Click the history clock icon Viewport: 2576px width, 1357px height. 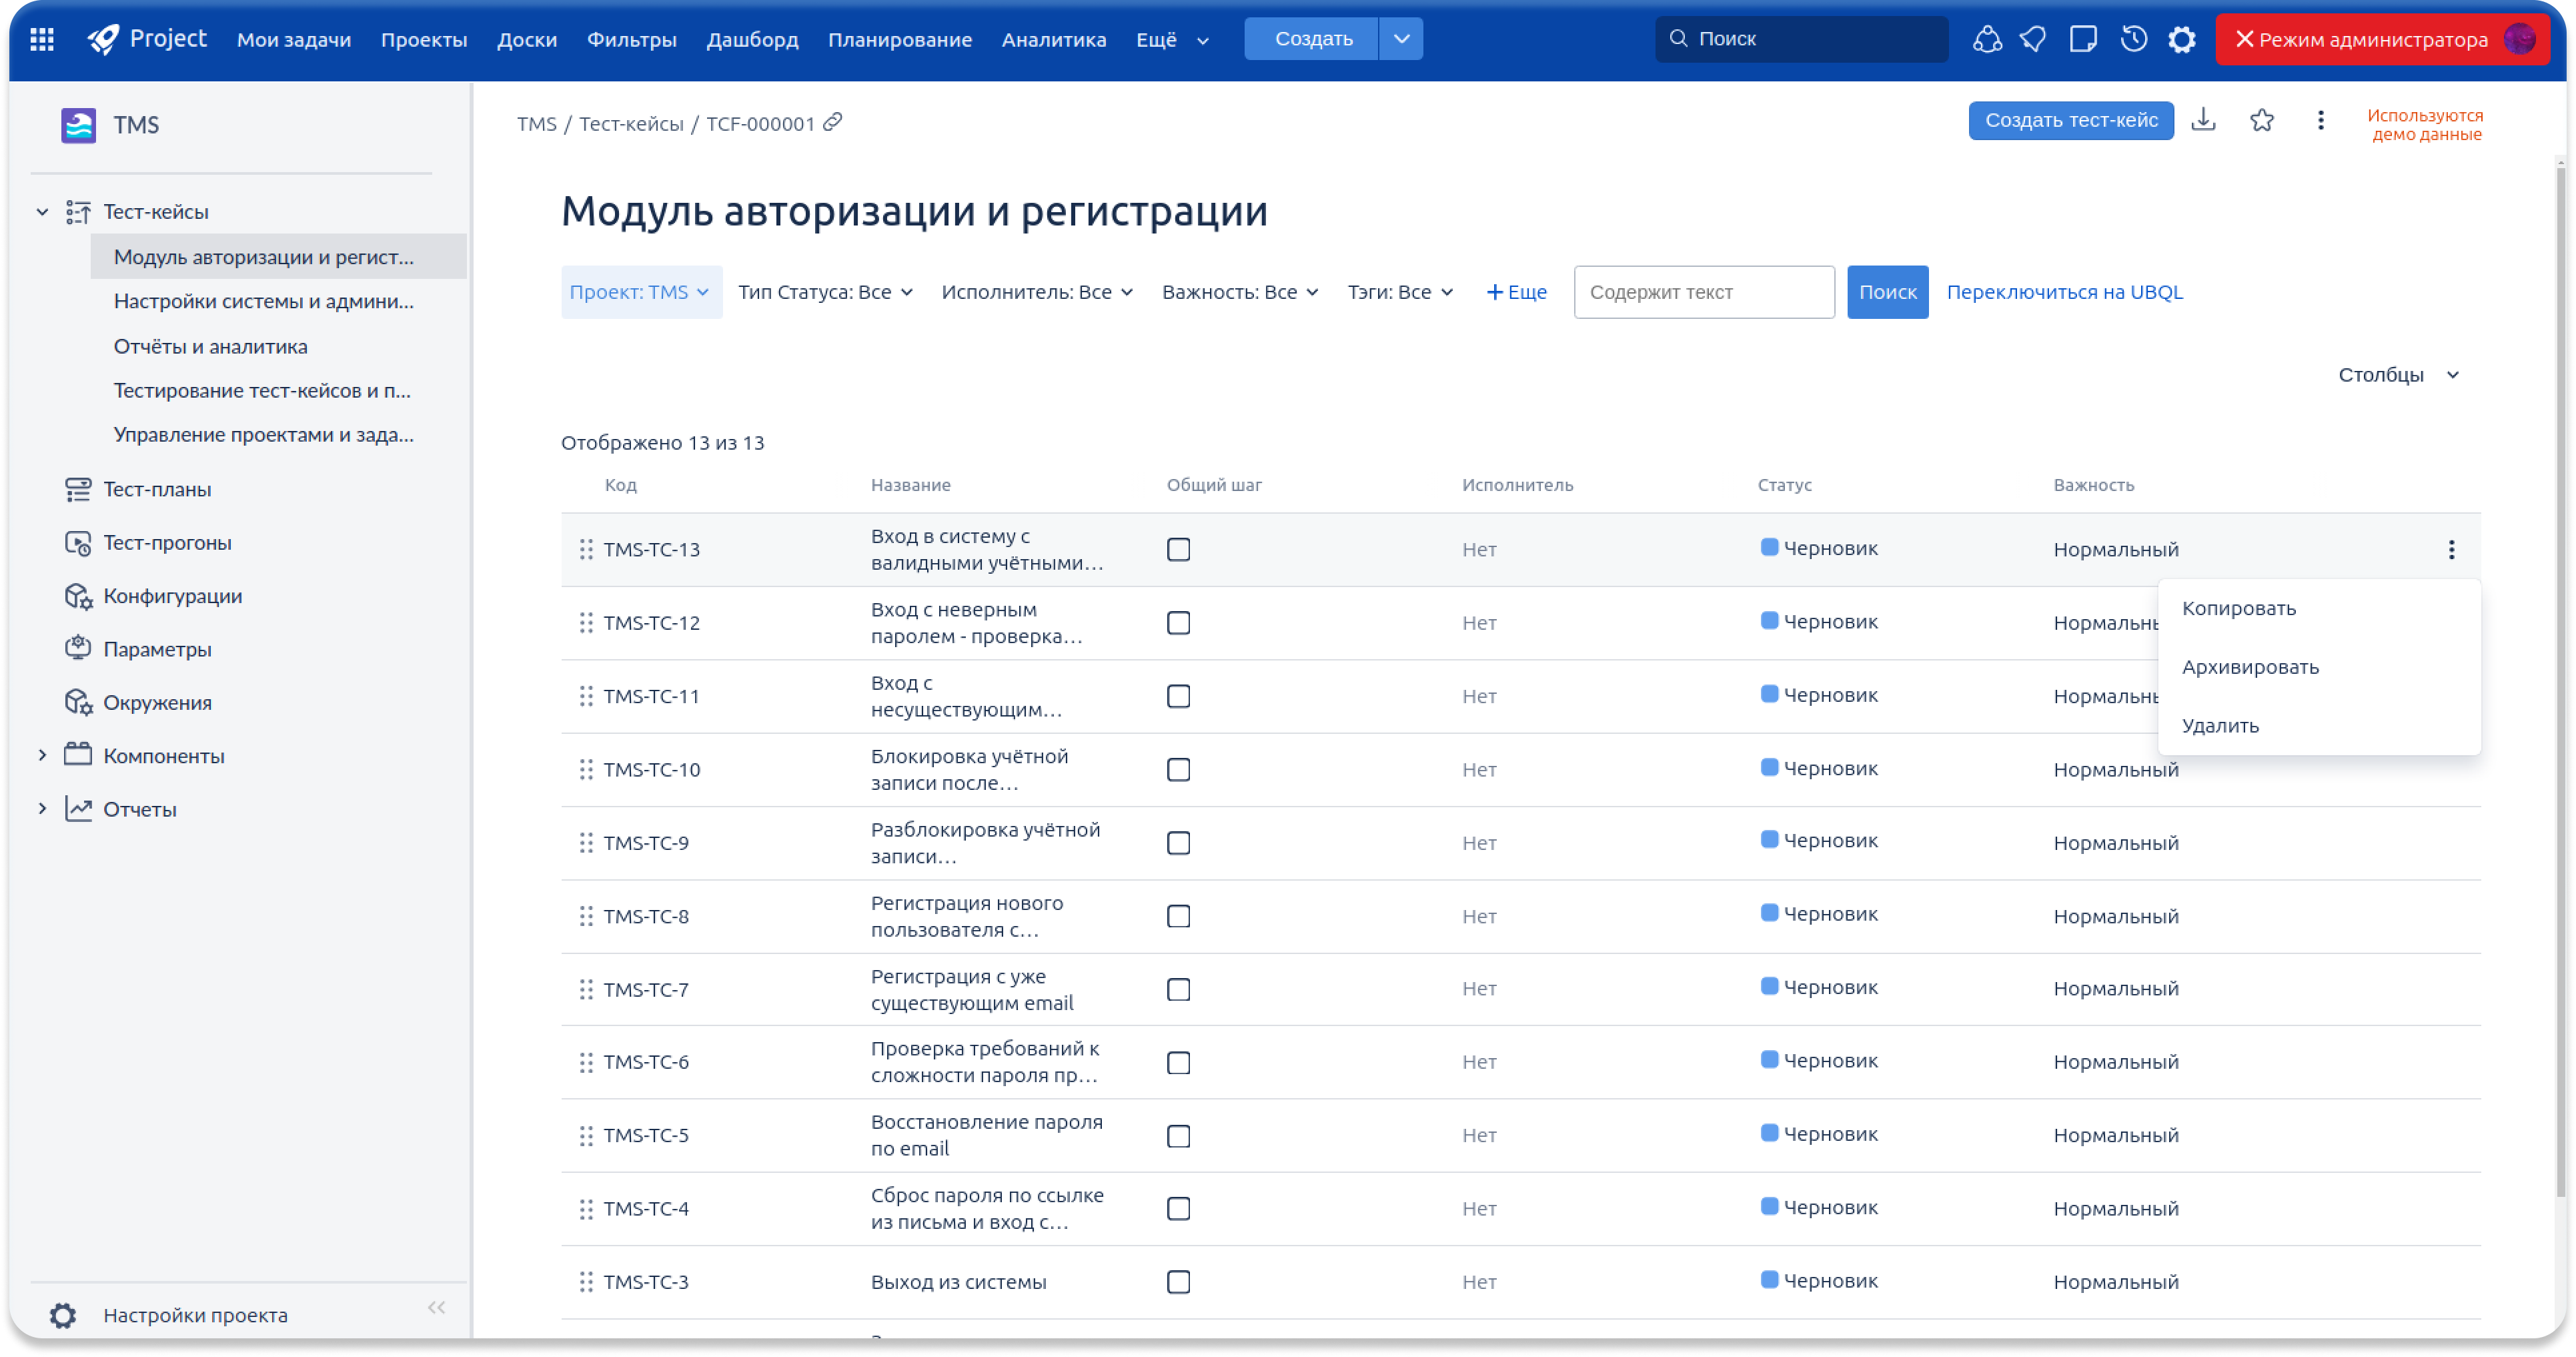pyautogui.click(x=2133, y=39)
